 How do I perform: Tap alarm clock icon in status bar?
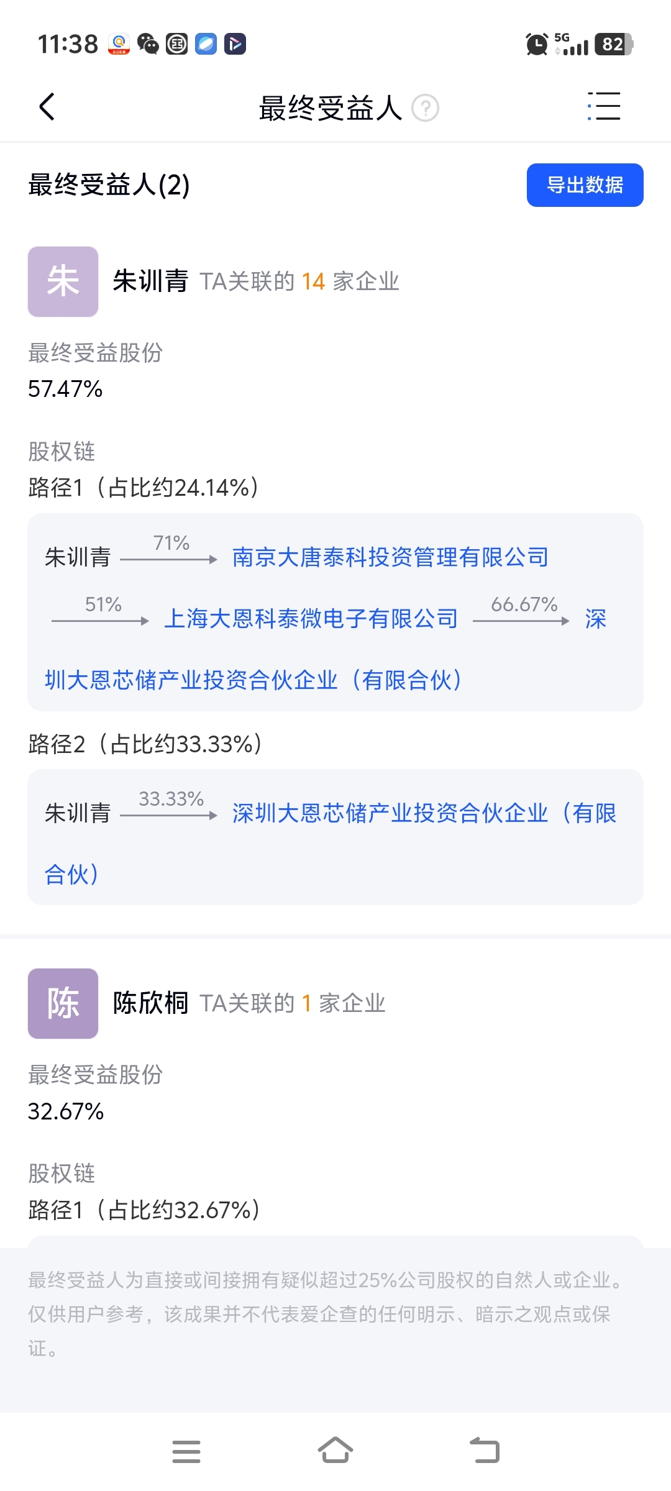click(x=537, y=44)
